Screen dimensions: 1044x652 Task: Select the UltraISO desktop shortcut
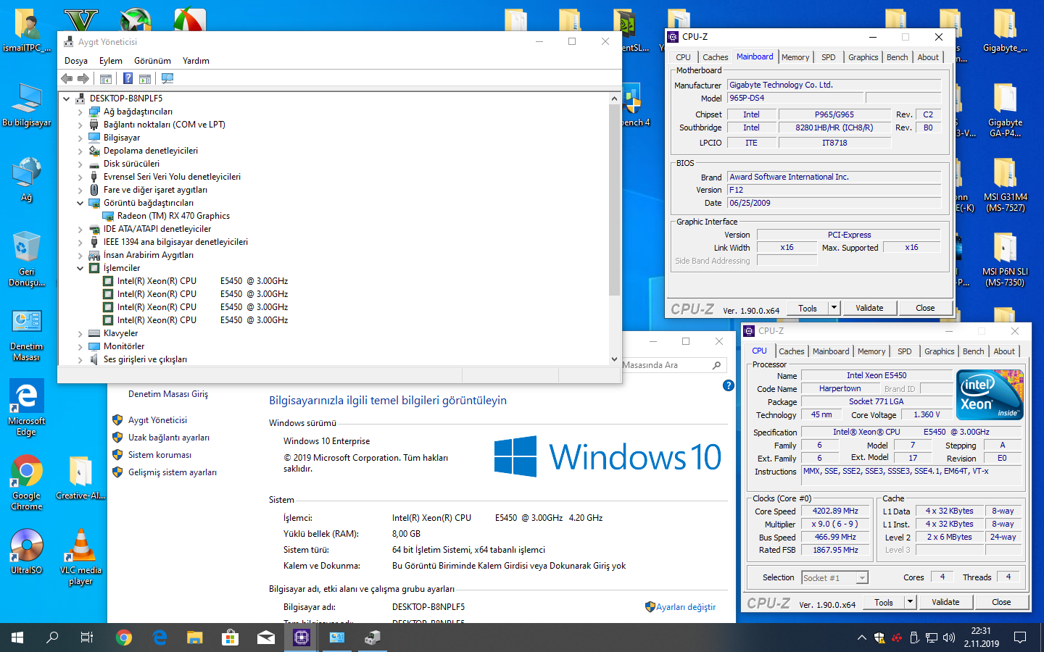coord(27,552)
